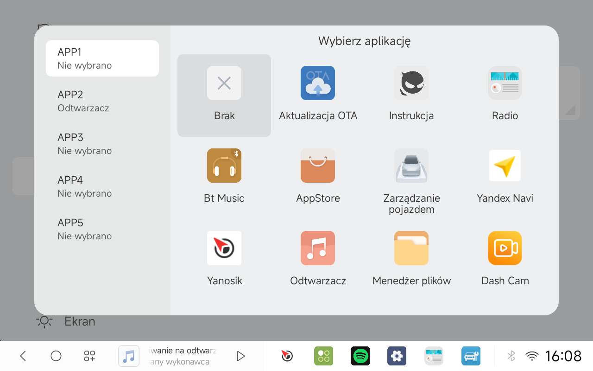This screenshot has width=593, height=371.
Task: Go back with the left arrow
Action: coord(23,356)
